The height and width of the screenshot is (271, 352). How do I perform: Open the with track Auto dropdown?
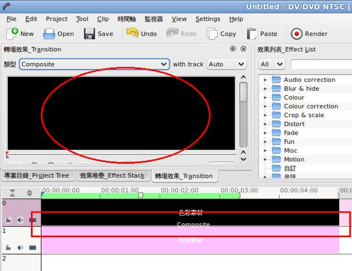coord(227,64)
